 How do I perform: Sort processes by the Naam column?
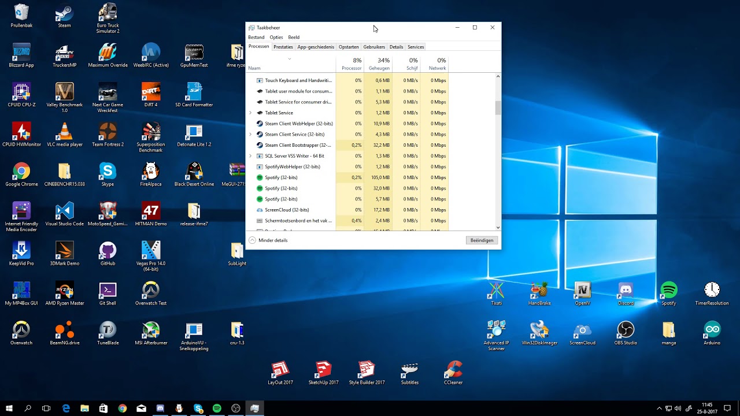click(291, 64)
